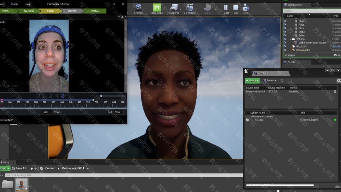341x192 pixels.
Task: Select the character head asset thumbnail
Action: point(21,185)
